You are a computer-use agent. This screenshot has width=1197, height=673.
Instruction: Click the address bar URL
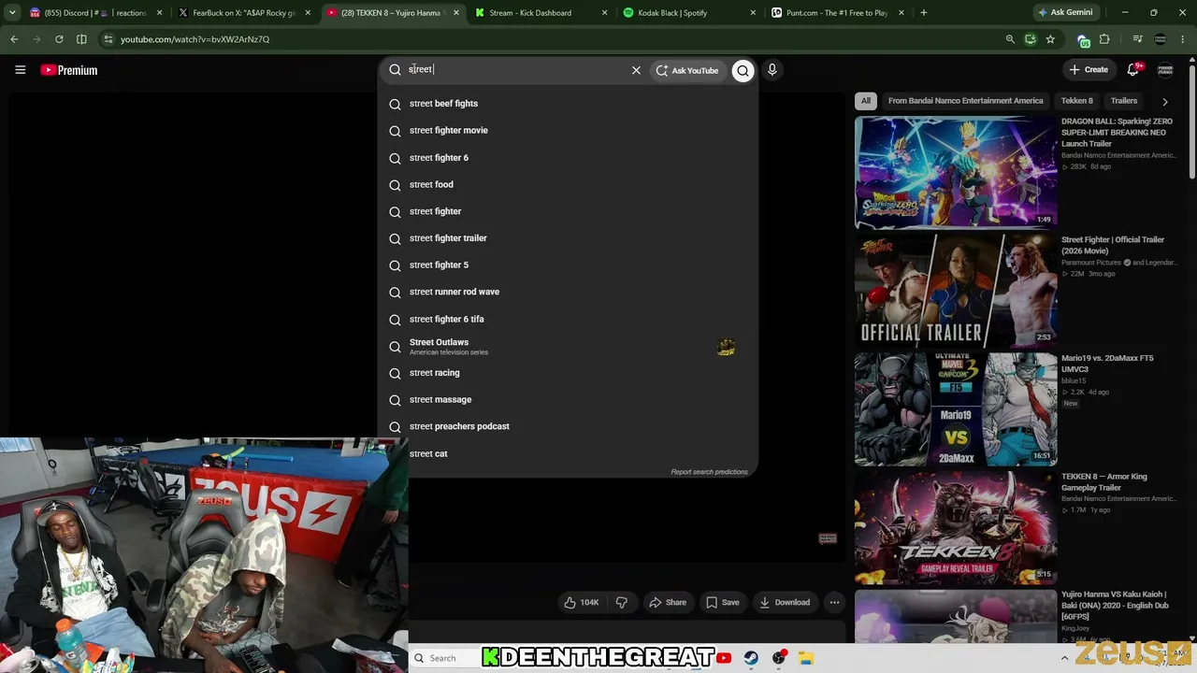[x=195, y=39]
